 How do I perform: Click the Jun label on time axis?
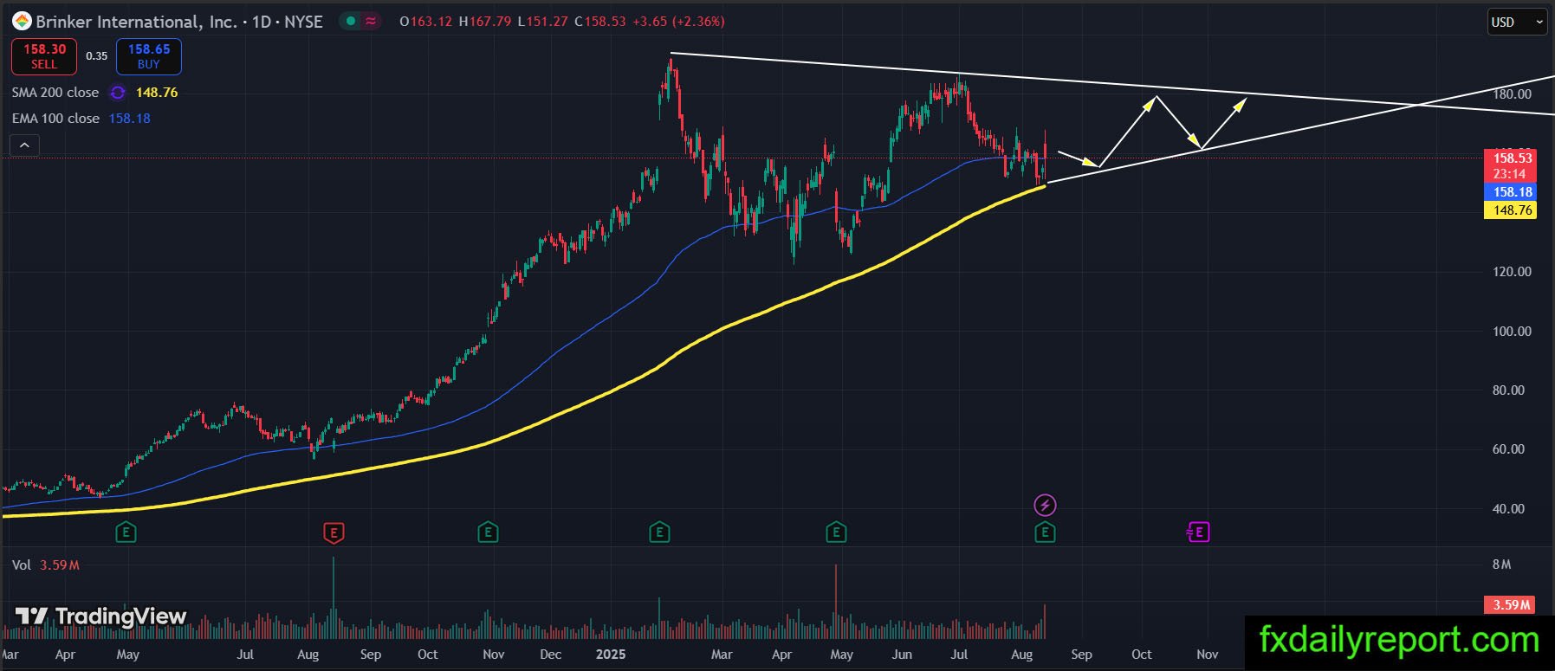pyautogui.click(x=902, y=655)
